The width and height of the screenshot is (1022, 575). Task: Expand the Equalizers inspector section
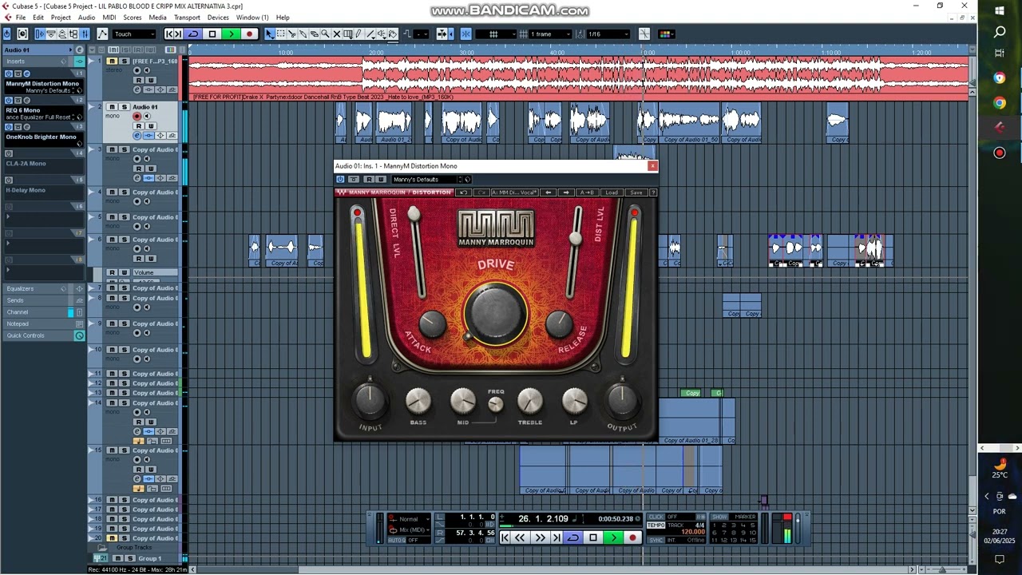(x=44, y=289)
